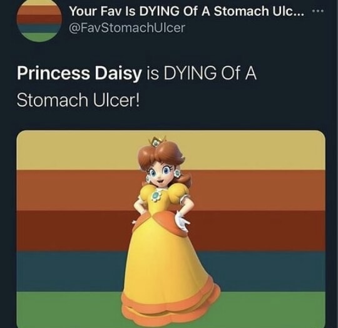338x328 pixels.
Task: Click the tan yellow stripe of the image
Action: coord(248,150)
